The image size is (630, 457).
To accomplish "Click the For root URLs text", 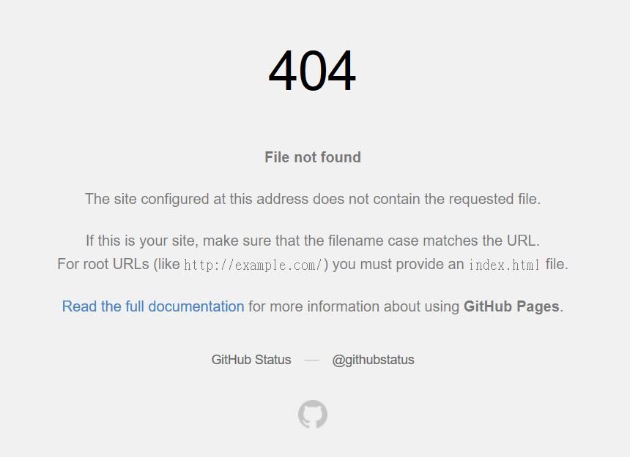I will coord(103,264).
